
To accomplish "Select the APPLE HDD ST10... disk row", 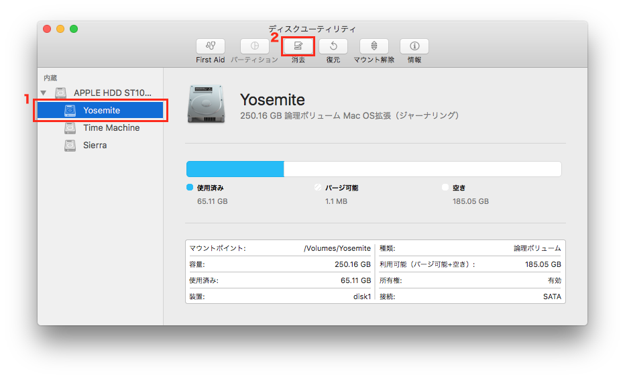I will tap(101, 93).
